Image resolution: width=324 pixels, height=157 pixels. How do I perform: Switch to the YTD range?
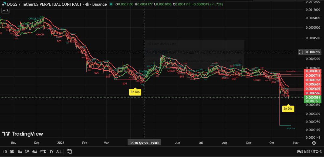43,152
